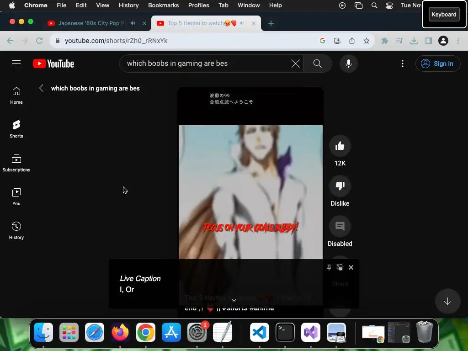
Task: Open Subscriptions in the sidebar
Action: coord(16,163)
